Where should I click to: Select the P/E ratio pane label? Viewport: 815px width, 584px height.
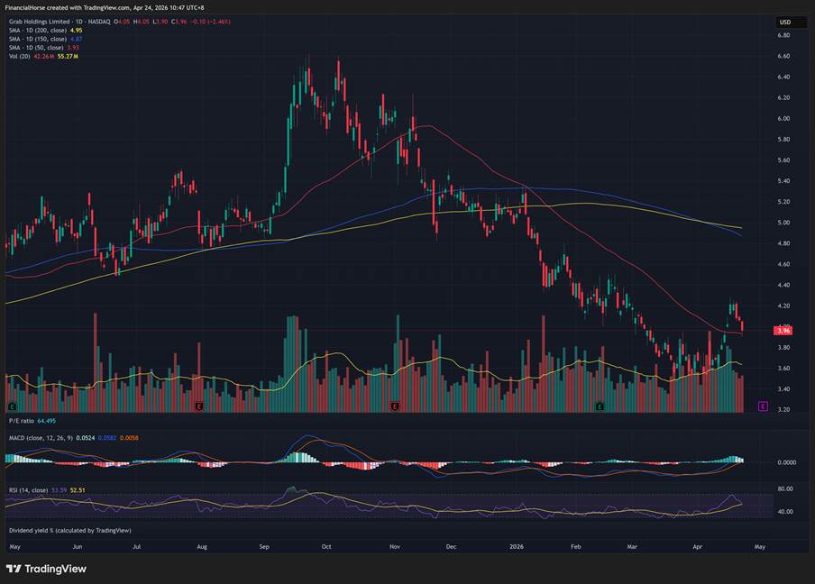22,421
